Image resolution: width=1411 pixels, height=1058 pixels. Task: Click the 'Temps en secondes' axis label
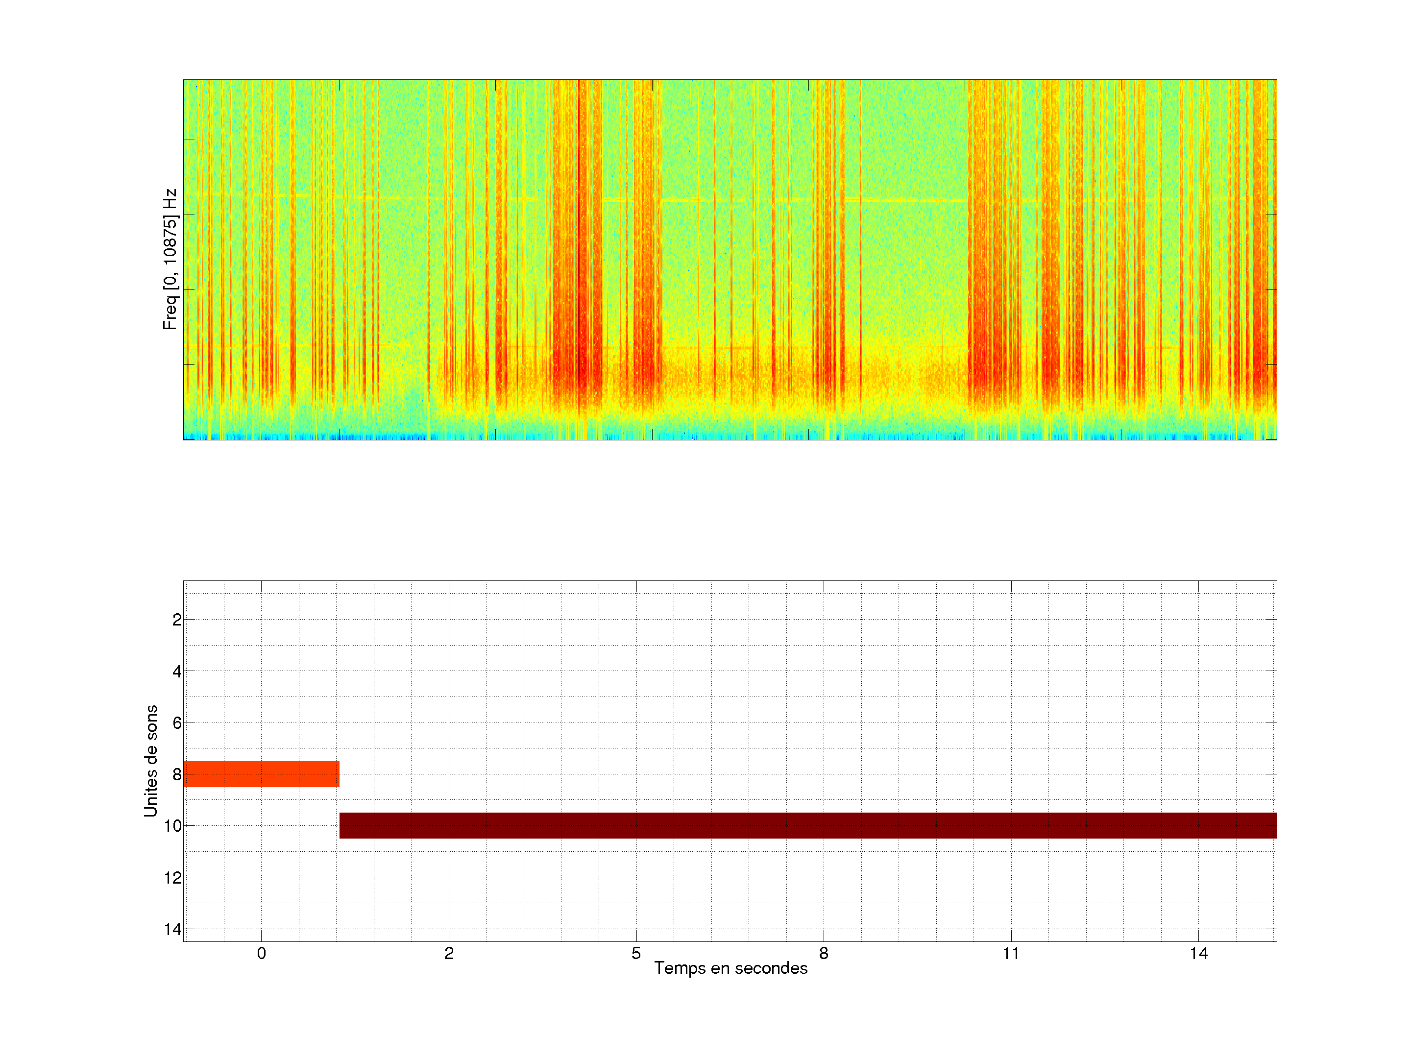tap(730, 968)
